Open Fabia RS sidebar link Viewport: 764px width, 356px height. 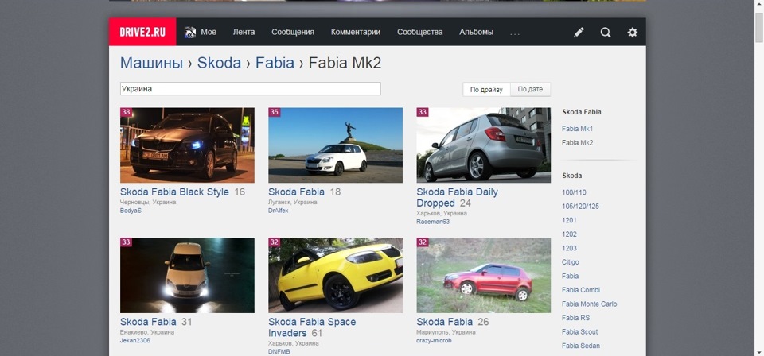[x=575, y=318]
